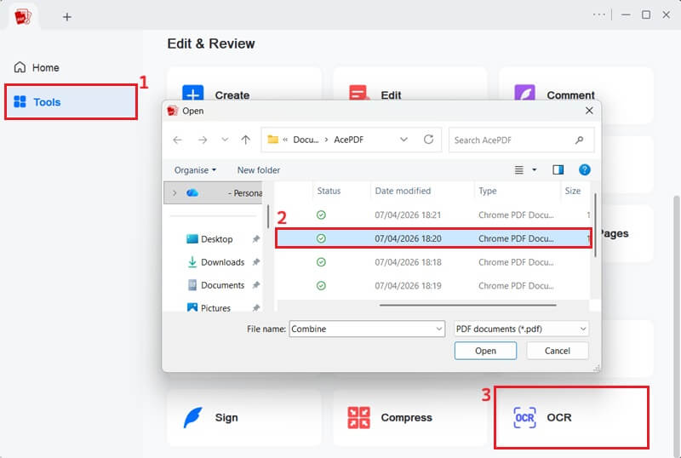The image size is (681, 458).
Task: Maximize the AcePDF window
Action: click(646, 14)
